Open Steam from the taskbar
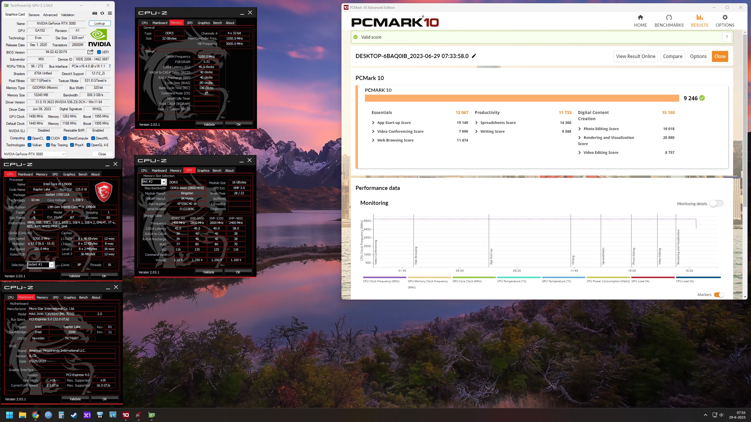 pos(74,415)
